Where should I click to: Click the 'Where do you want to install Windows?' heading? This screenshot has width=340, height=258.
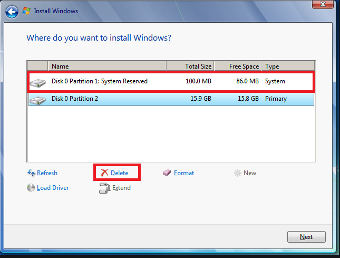(x=99, y=38)
